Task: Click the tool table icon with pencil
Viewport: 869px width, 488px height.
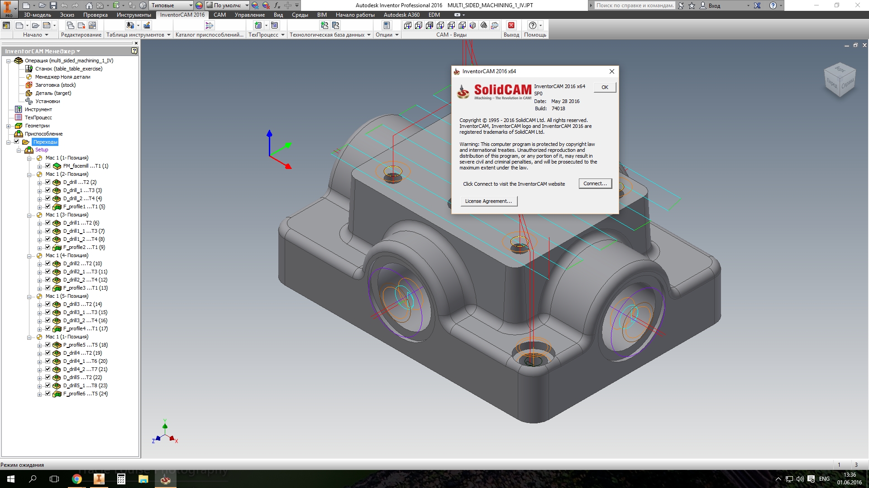Action: point(147,25)
